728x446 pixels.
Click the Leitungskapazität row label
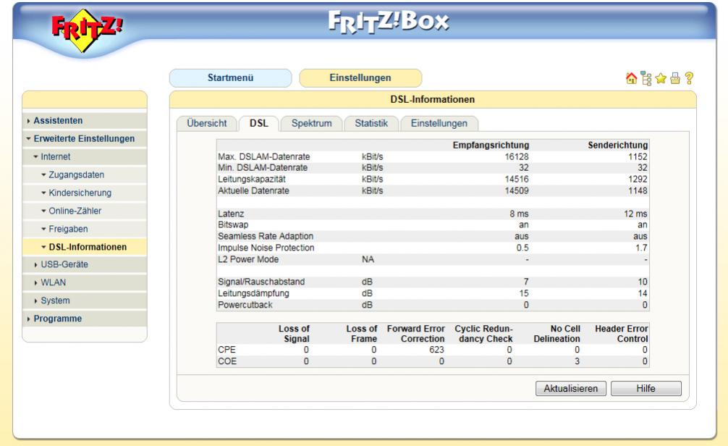pyautogui.click(x=252, y=180)
